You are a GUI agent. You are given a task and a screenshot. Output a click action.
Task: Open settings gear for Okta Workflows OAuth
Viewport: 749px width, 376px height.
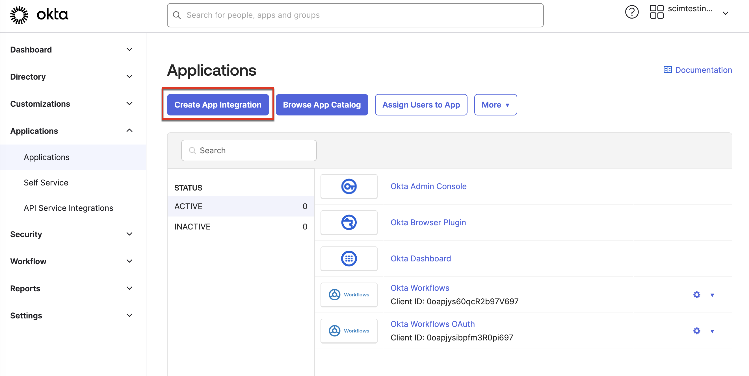[x=696, y=331]
